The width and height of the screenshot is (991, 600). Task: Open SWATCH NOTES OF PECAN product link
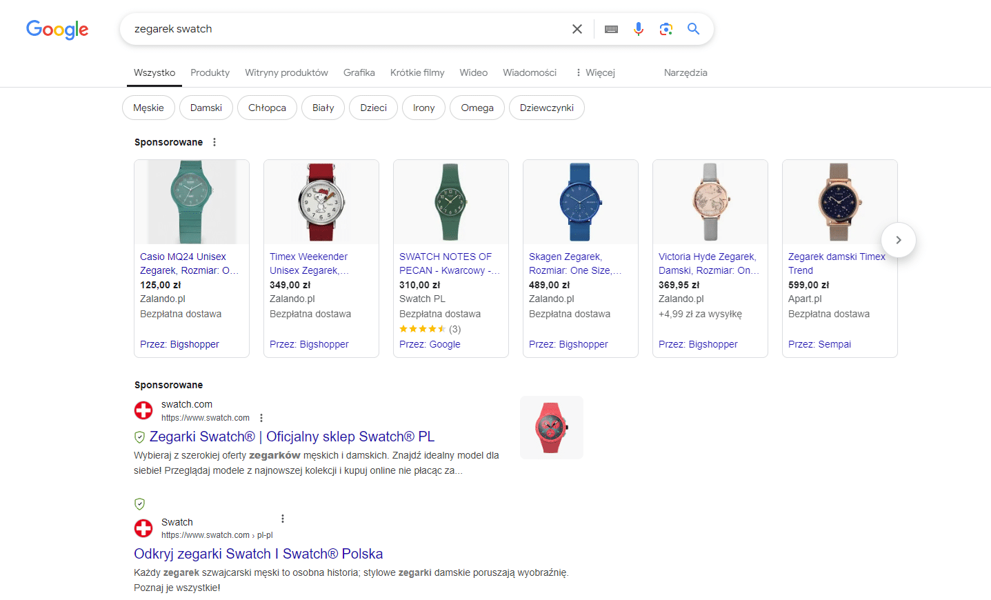(x=450, y=263)
